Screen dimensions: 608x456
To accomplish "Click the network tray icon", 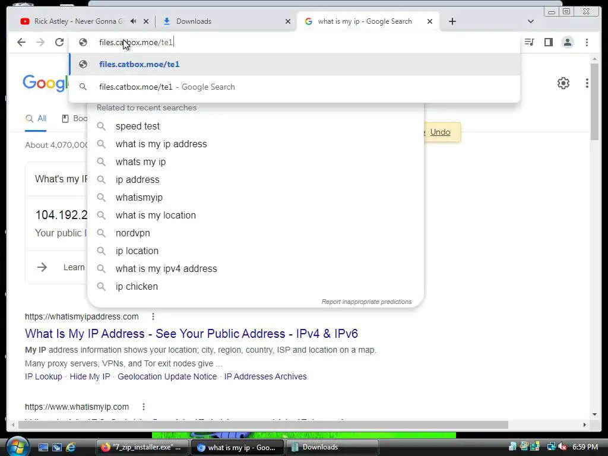I will click(551, 447).
